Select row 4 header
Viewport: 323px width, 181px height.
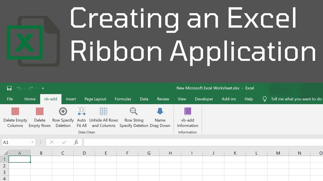4,178
